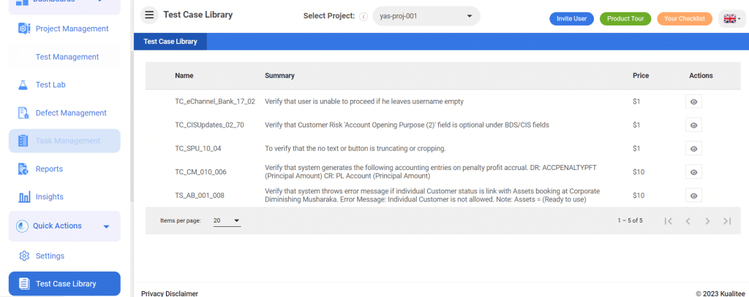Image resolution: width=749 pixels, height=297 pixels.
Task: Click the Reports icon in sidebar
Action: 23,169
